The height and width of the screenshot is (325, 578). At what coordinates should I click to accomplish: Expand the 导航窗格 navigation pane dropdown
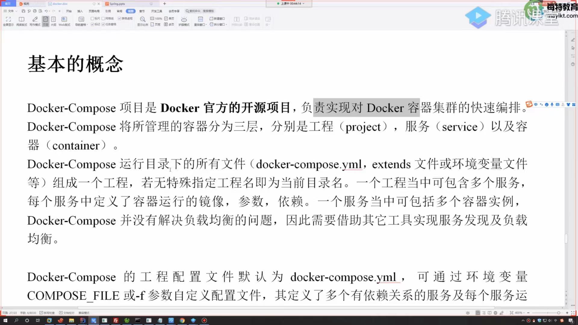(x=81, y=21)
